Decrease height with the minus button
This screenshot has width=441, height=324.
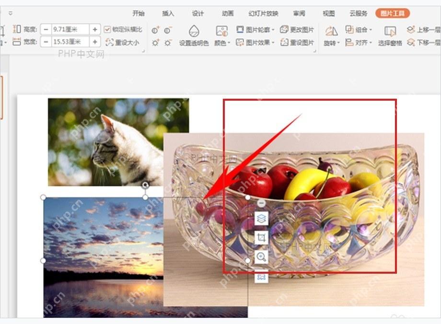click(46, 29)
